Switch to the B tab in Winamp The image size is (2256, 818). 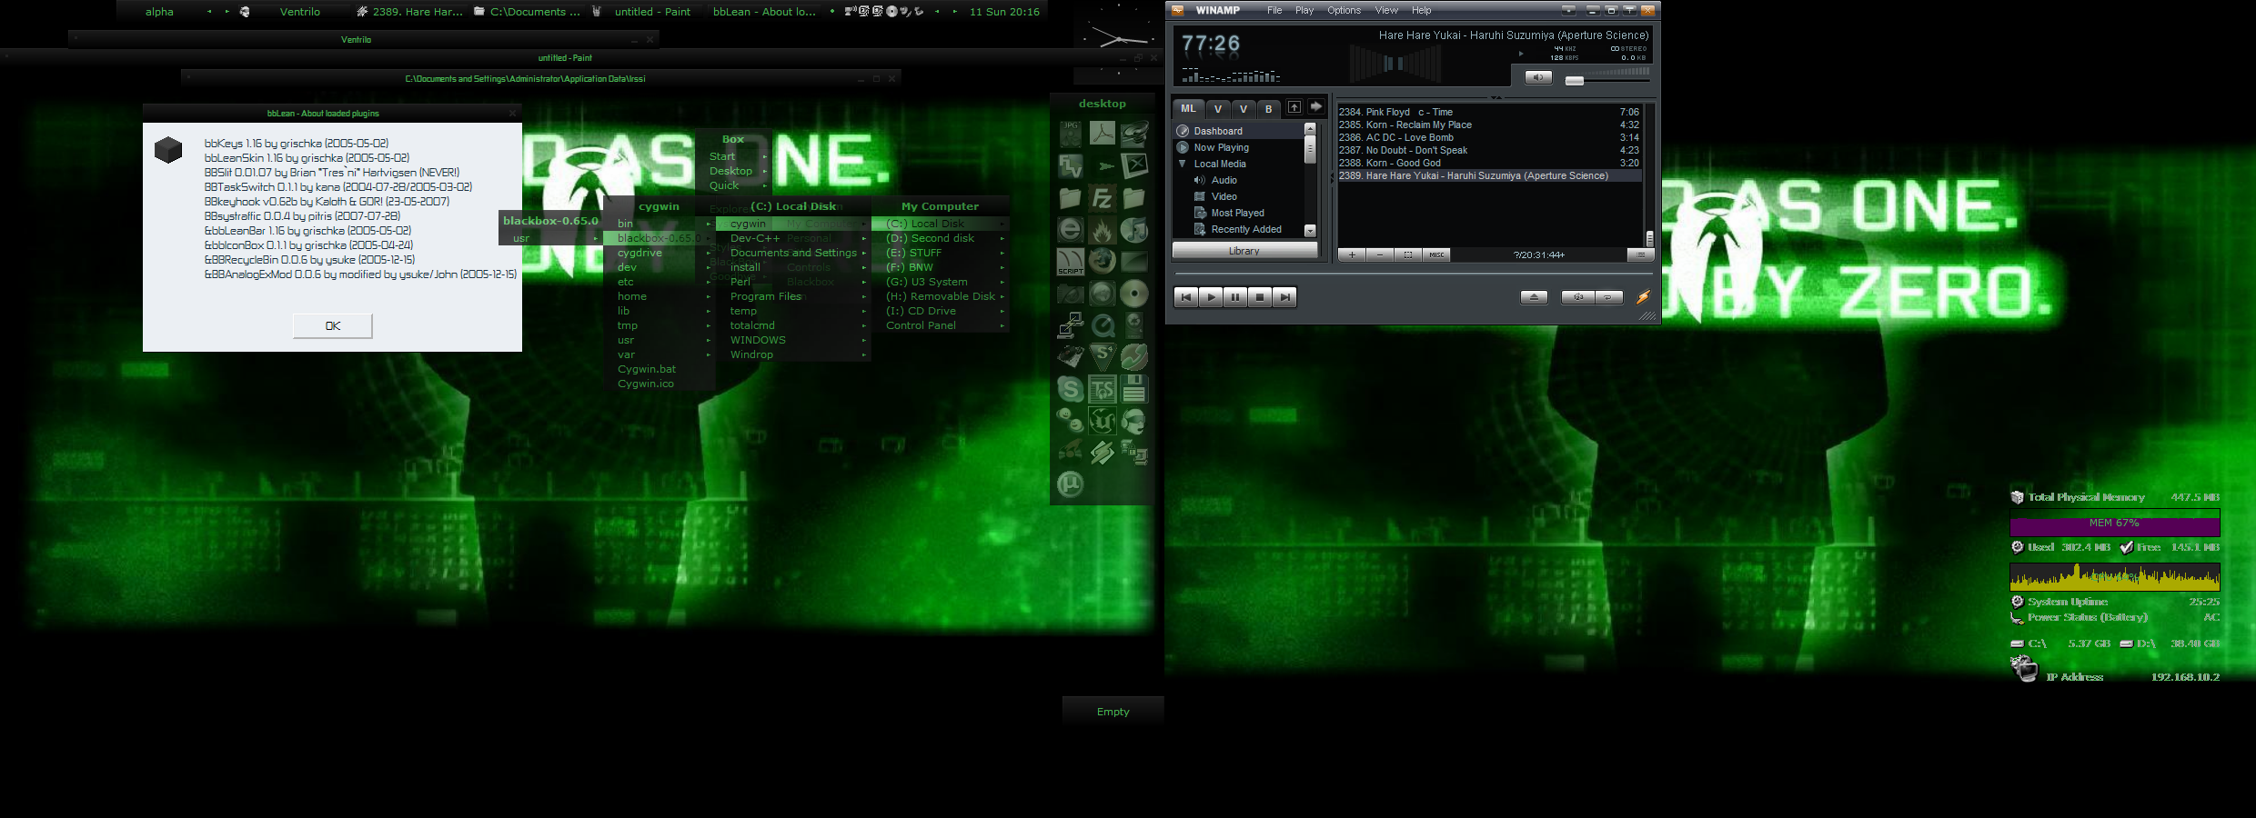coord(1268,109)
